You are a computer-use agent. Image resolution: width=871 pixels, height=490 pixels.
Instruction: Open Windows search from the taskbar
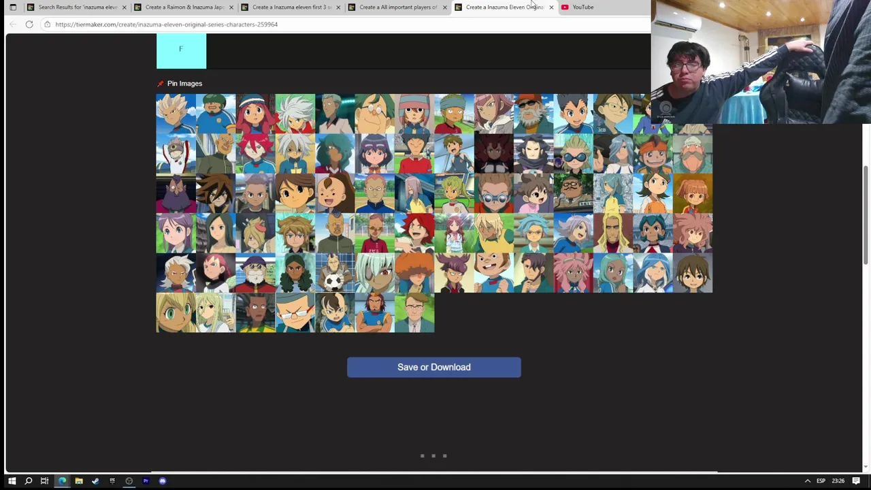click(x=29, y=481)
